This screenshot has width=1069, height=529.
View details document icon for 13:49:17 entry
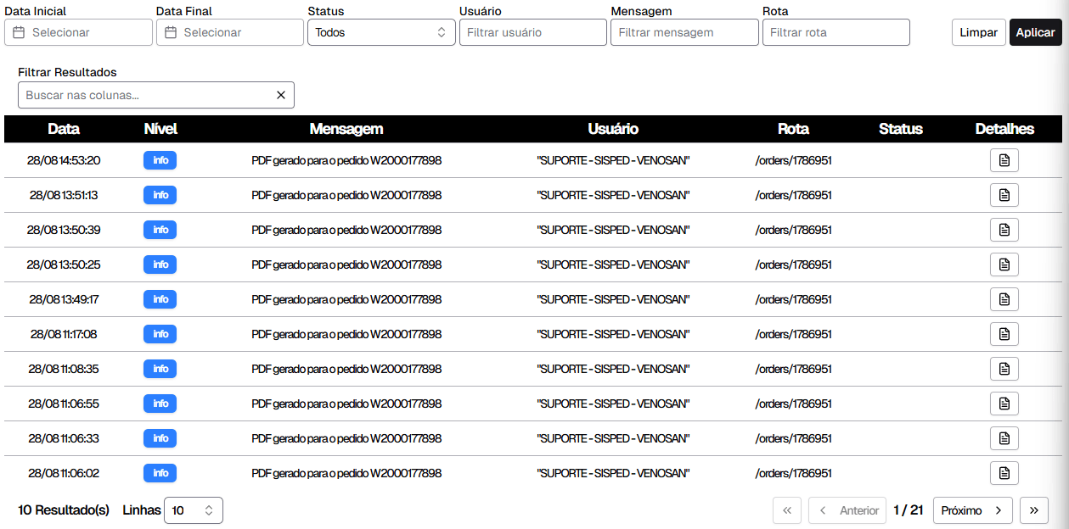[1004, 299]
